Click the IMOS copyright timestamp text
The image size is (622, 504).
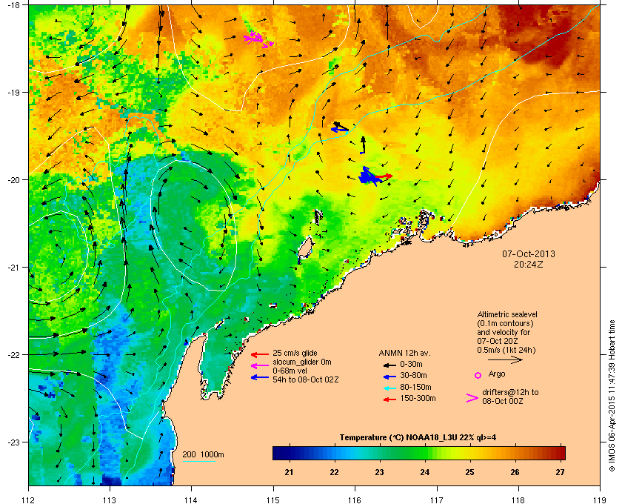tap(612, 397)
